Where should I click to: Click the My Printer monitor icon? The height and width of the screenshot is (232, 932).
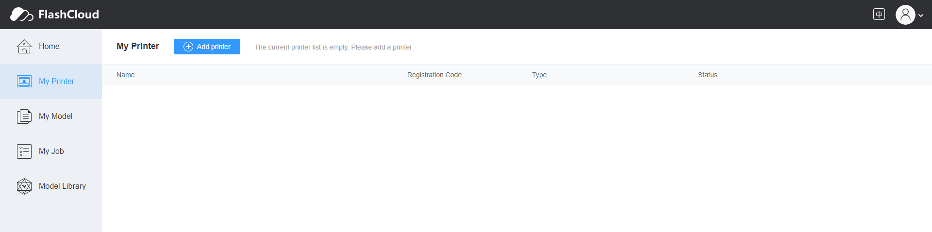(24, 82)
